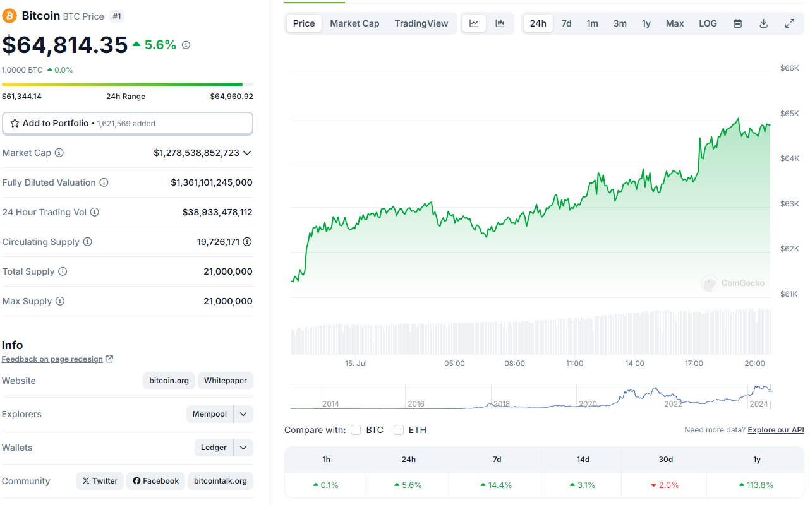
Task: Switch to line chart view icon
Action: point(475,23)
